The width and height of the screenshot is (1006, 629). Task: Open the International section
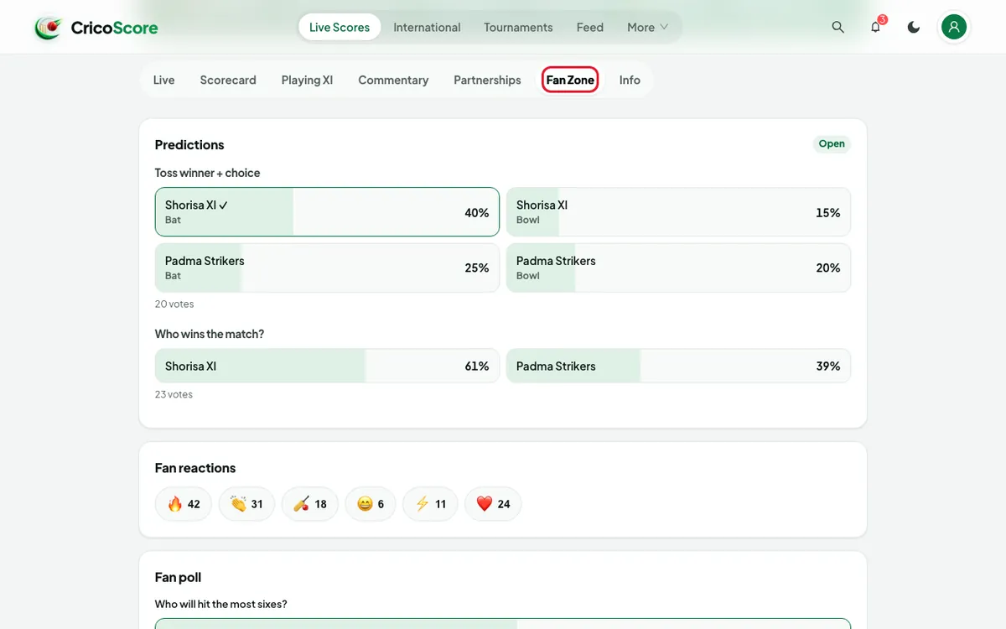click(427, 27)
